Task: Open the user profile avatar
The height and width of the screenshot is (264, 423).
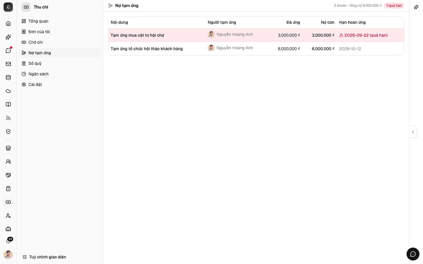Action: 8,255
